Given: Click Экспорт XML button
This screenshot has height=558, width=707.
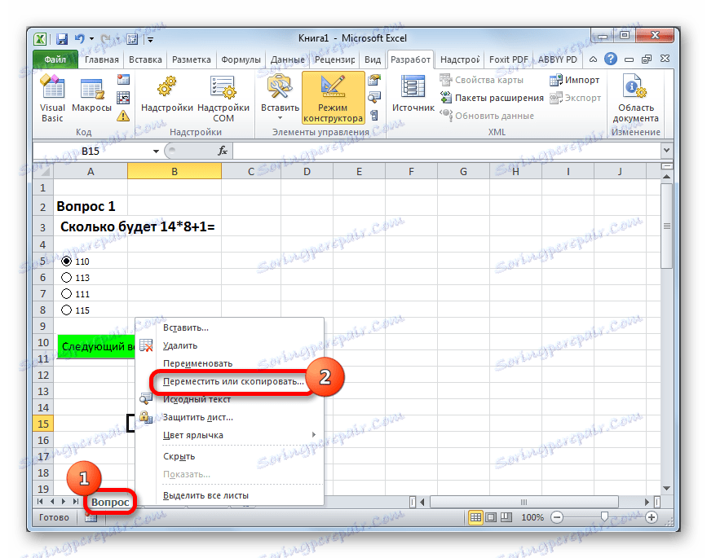Looking at the screenshot, I should 576,98.
